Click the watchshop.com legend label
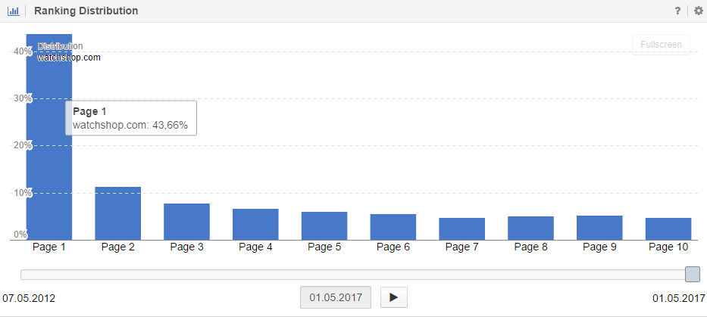This screenshot has width=707, height=317. [68, 57]
